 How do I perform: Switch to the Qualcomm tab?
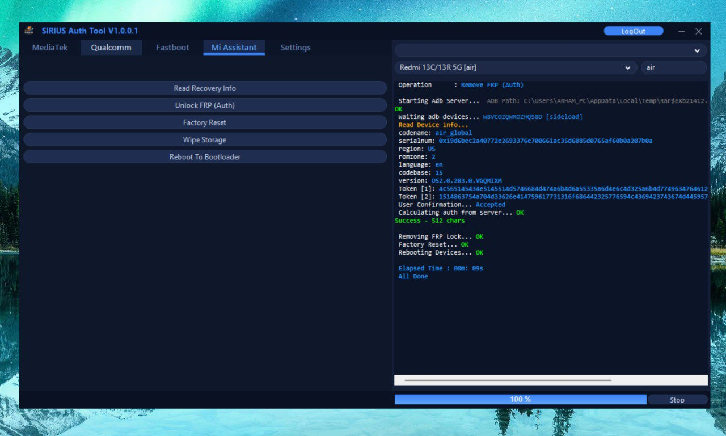tap(111, 48)
